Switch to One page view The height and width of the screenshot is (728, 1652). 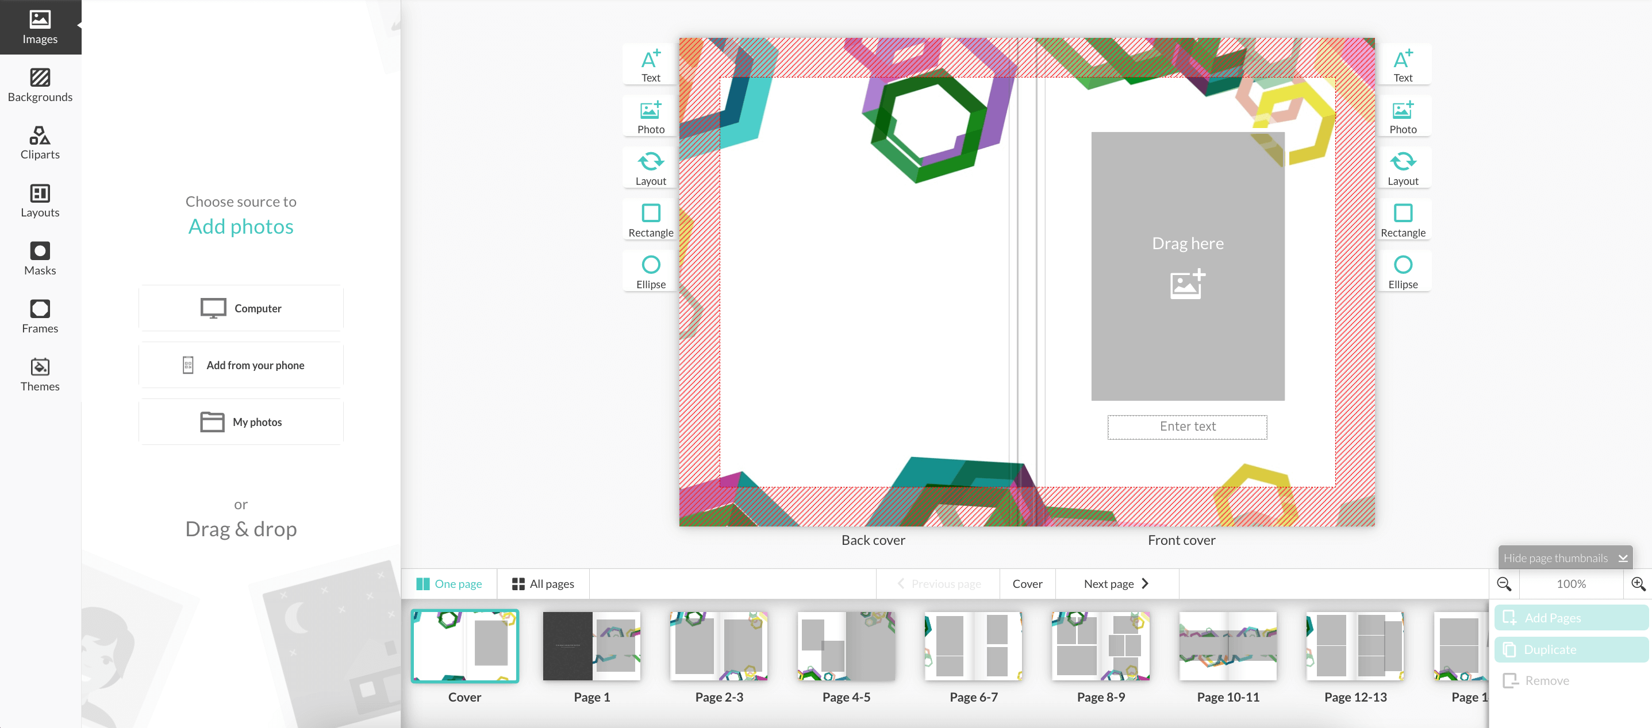[x=449, y=583]
